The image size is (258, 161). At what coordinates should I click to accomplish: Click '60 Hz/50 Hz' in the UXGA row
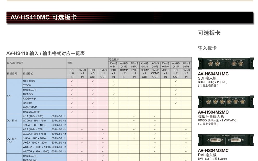point(59,143)
